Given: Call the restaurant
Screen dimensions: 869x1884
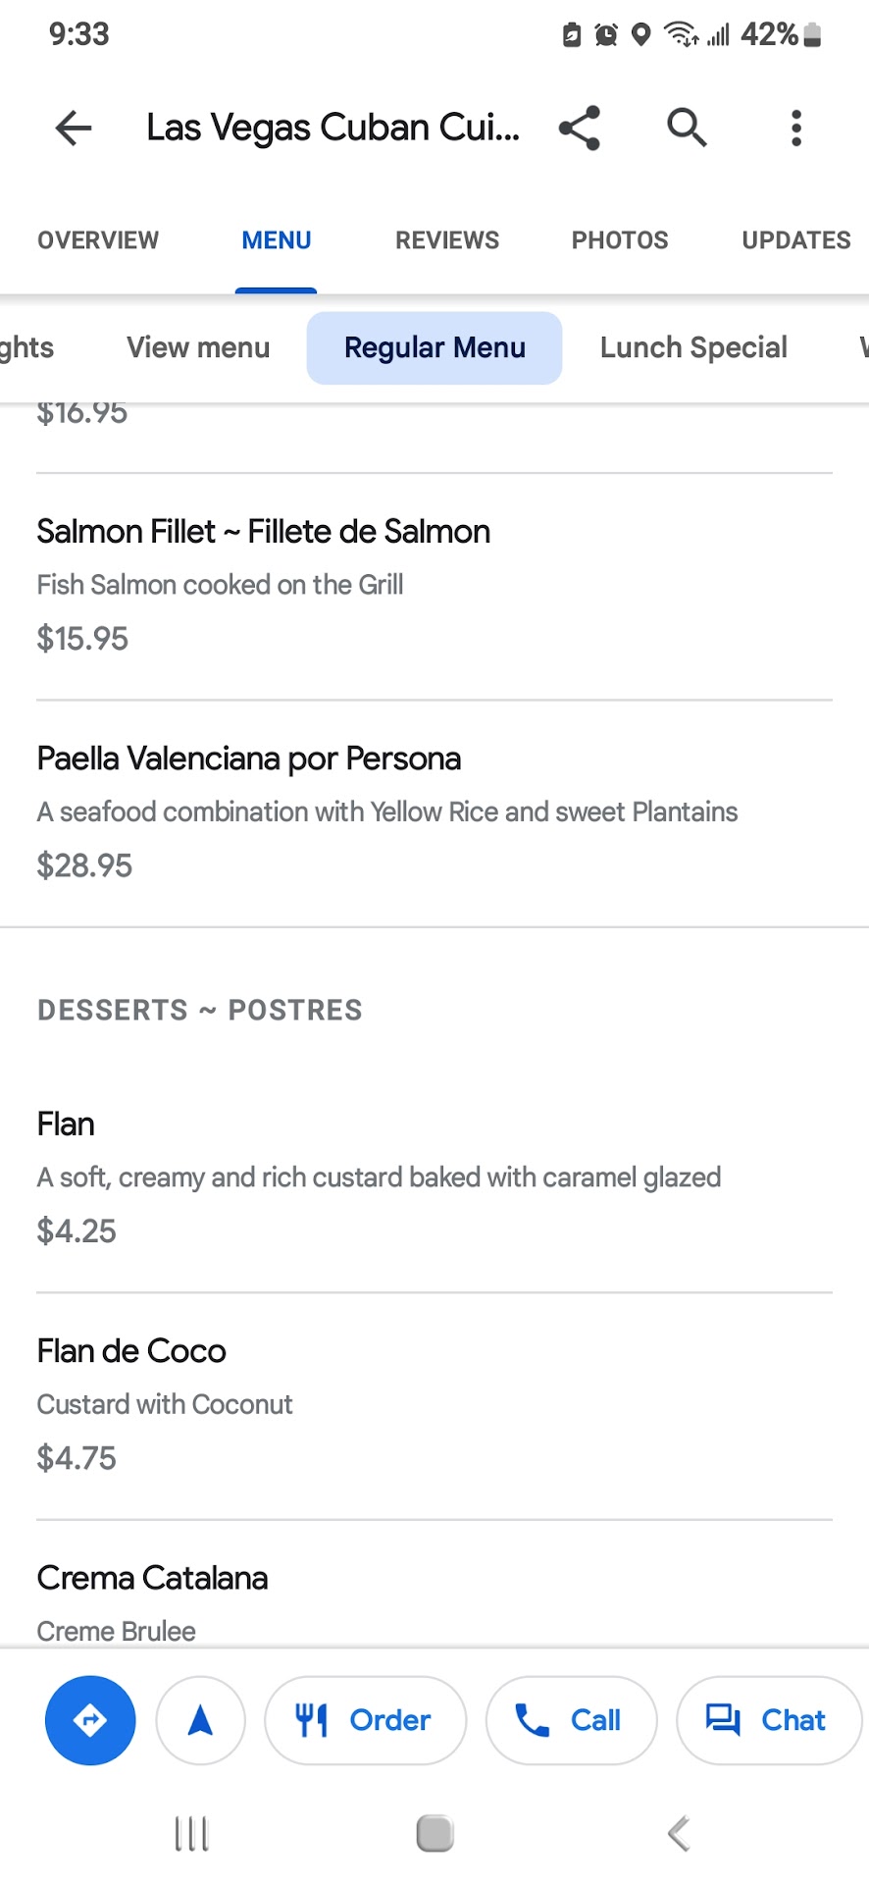Looking at the screenshot, I should 571,1720.
